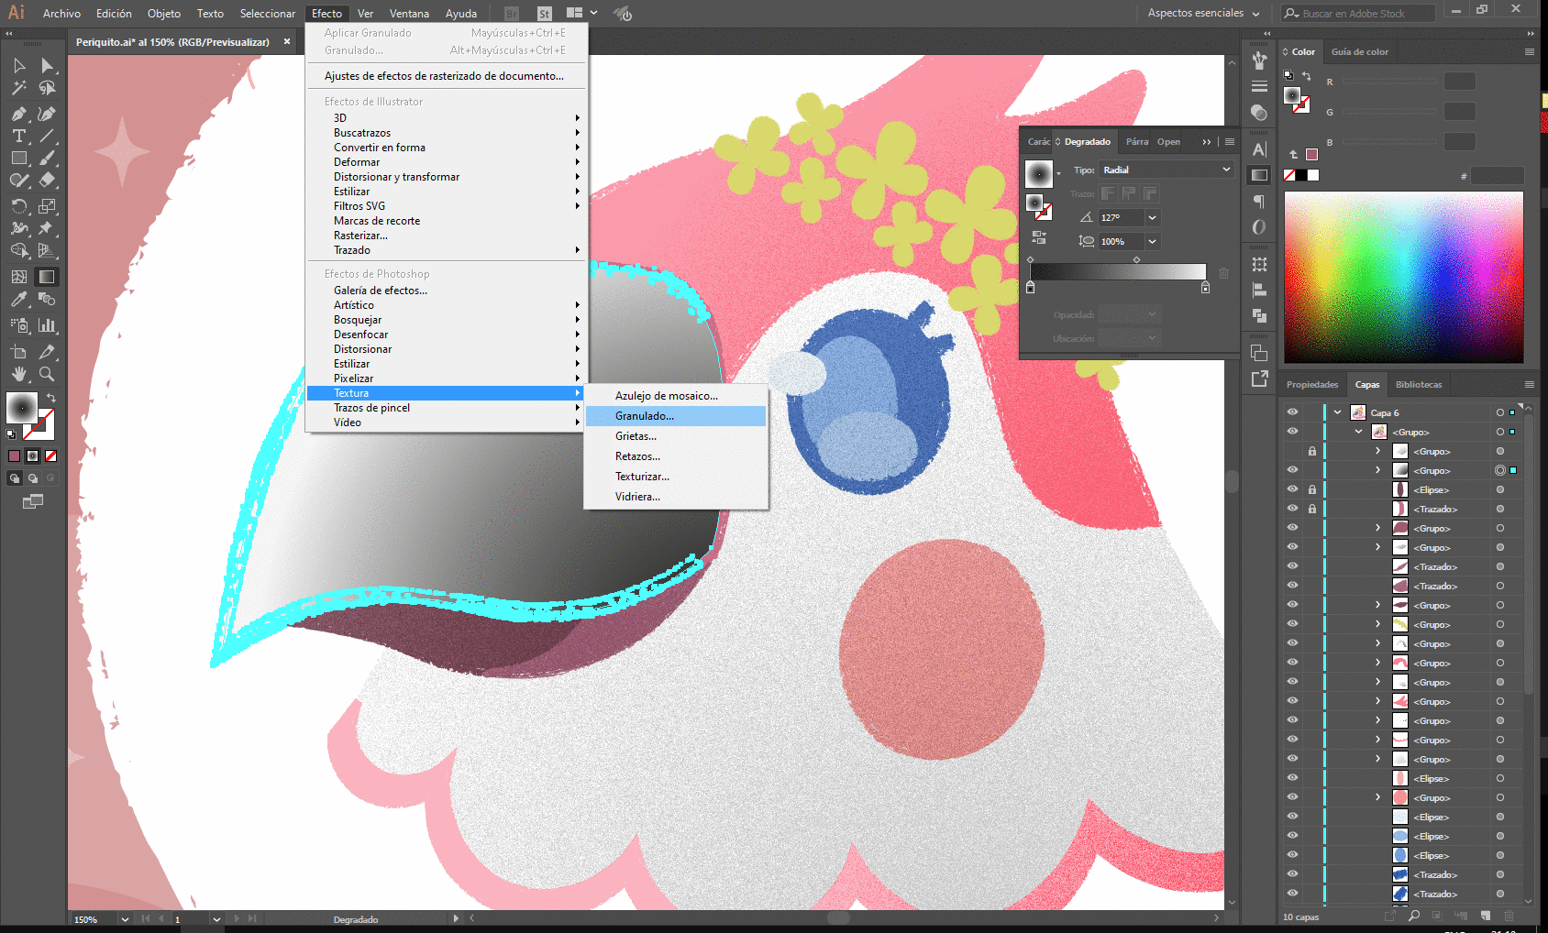Select the Magic Wand tool
Viewport: 1548px width, 933px height.
[x=18, y=88]
